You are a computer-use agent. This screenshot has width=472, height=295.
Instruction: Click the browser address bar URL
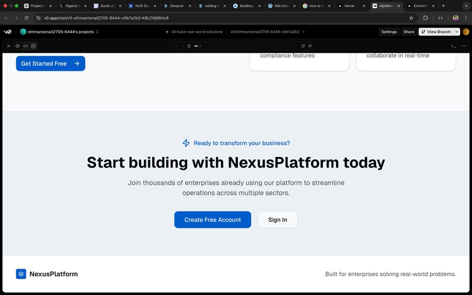click(x=106, y=18)
